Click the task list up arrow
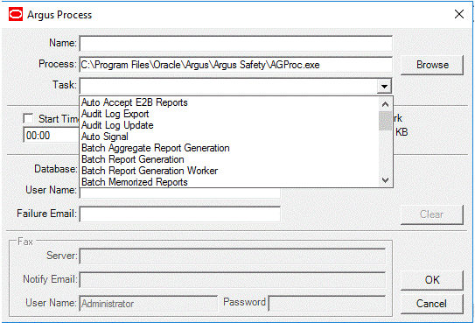The width and height of the screenshot is (475, 323). click(x=385, y=104)
